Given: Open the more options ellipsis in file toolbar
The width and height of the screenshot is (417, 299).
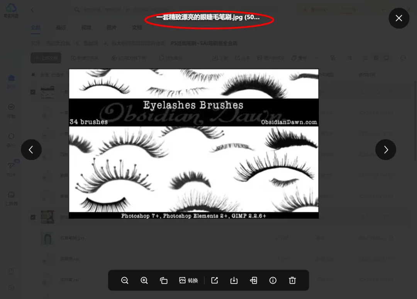Looking at the screenshot, I should (x=316, y=58).
